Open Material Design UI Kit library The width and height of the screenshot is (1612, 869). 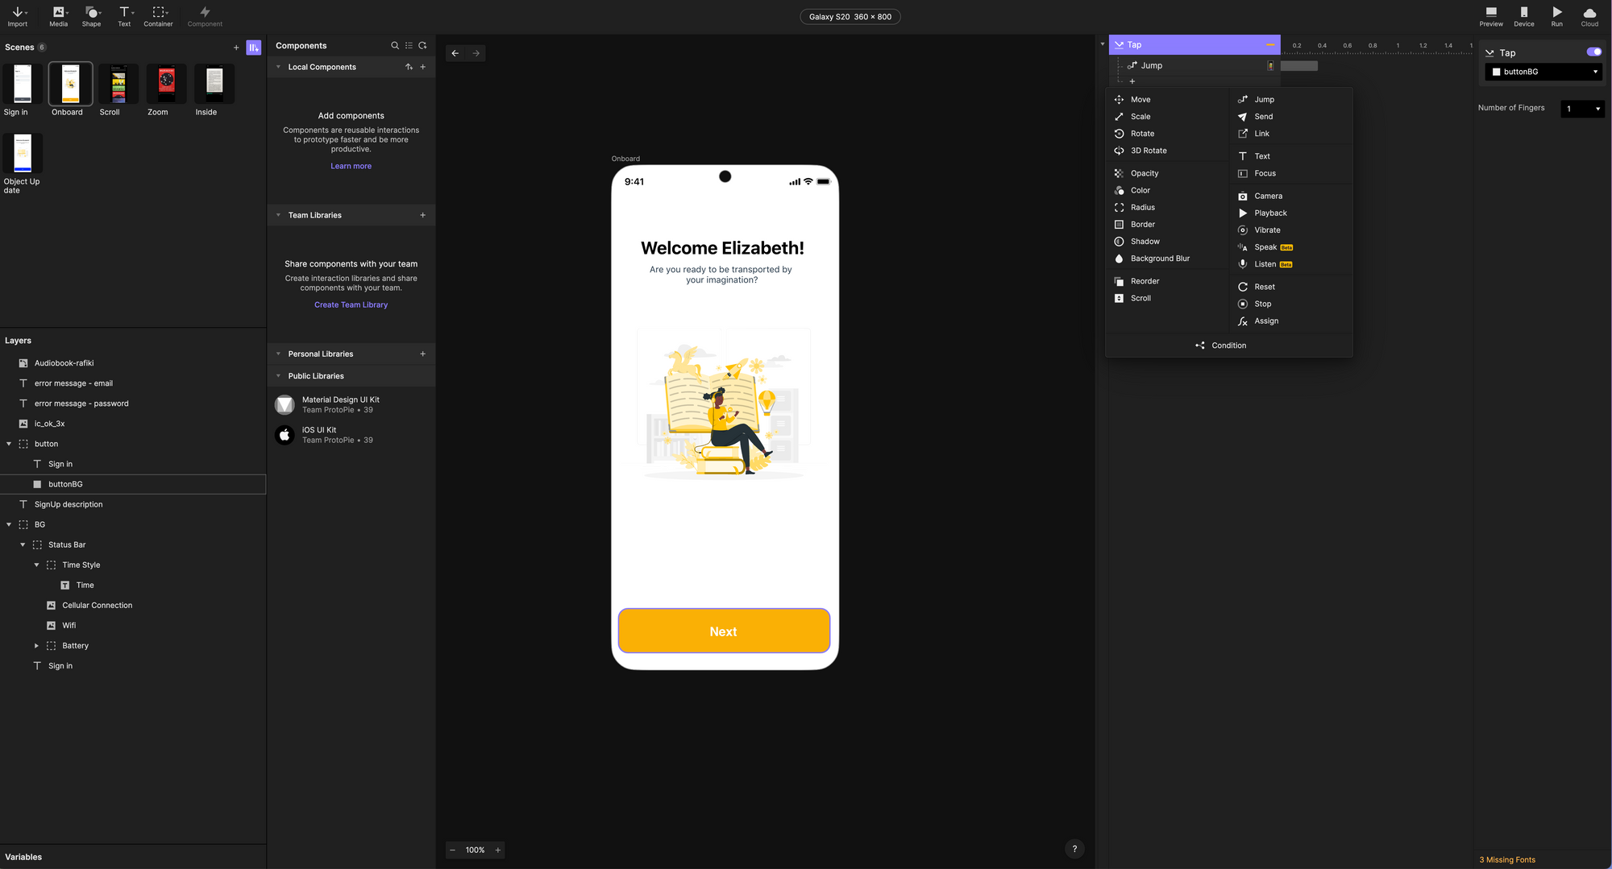351,404
